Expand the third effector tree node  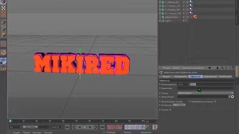point(160,10)
